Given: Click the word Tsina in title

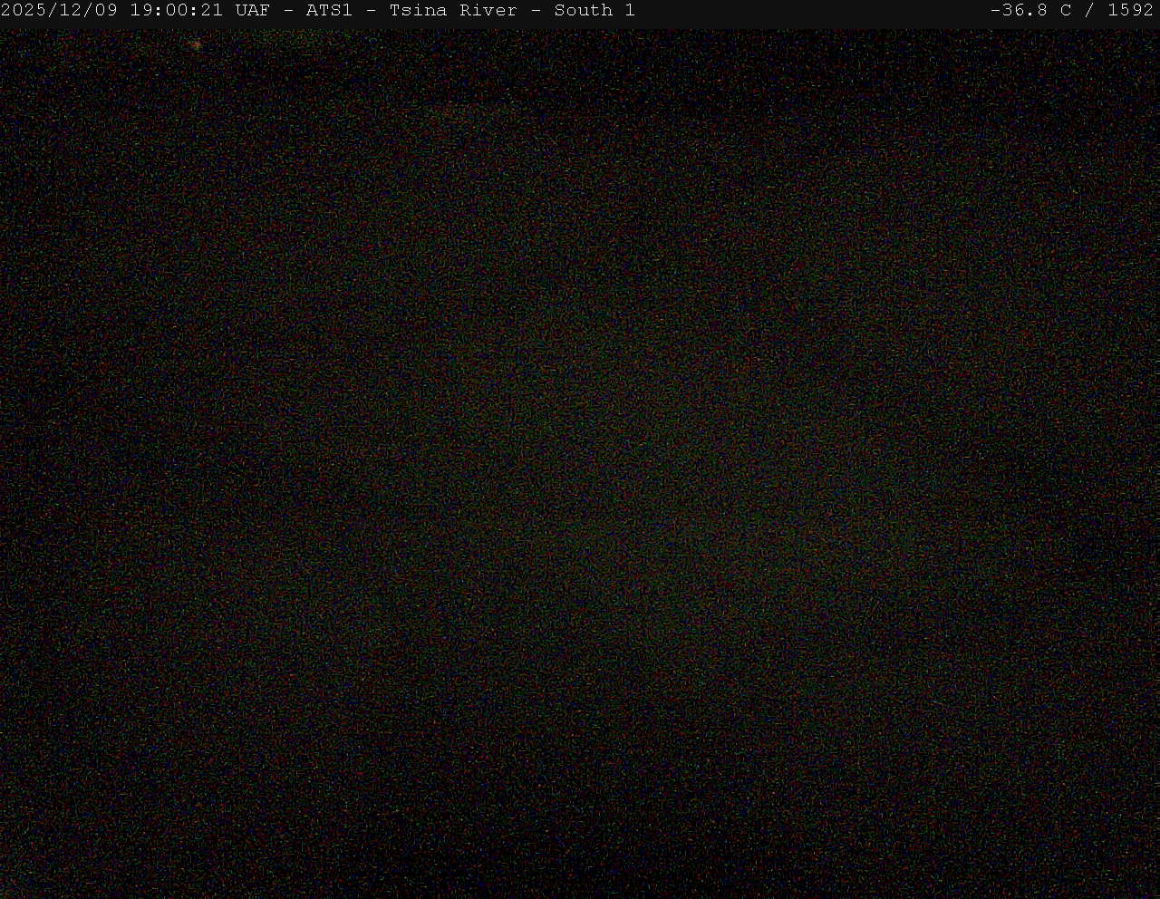Looking at the screenshot, I should pyautogui.click(x=418, y=11).
